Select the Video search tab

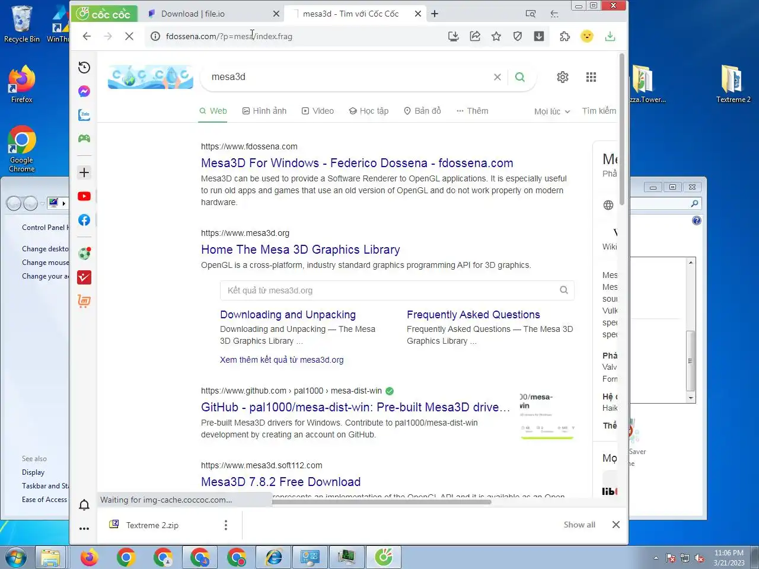(318, 111)
